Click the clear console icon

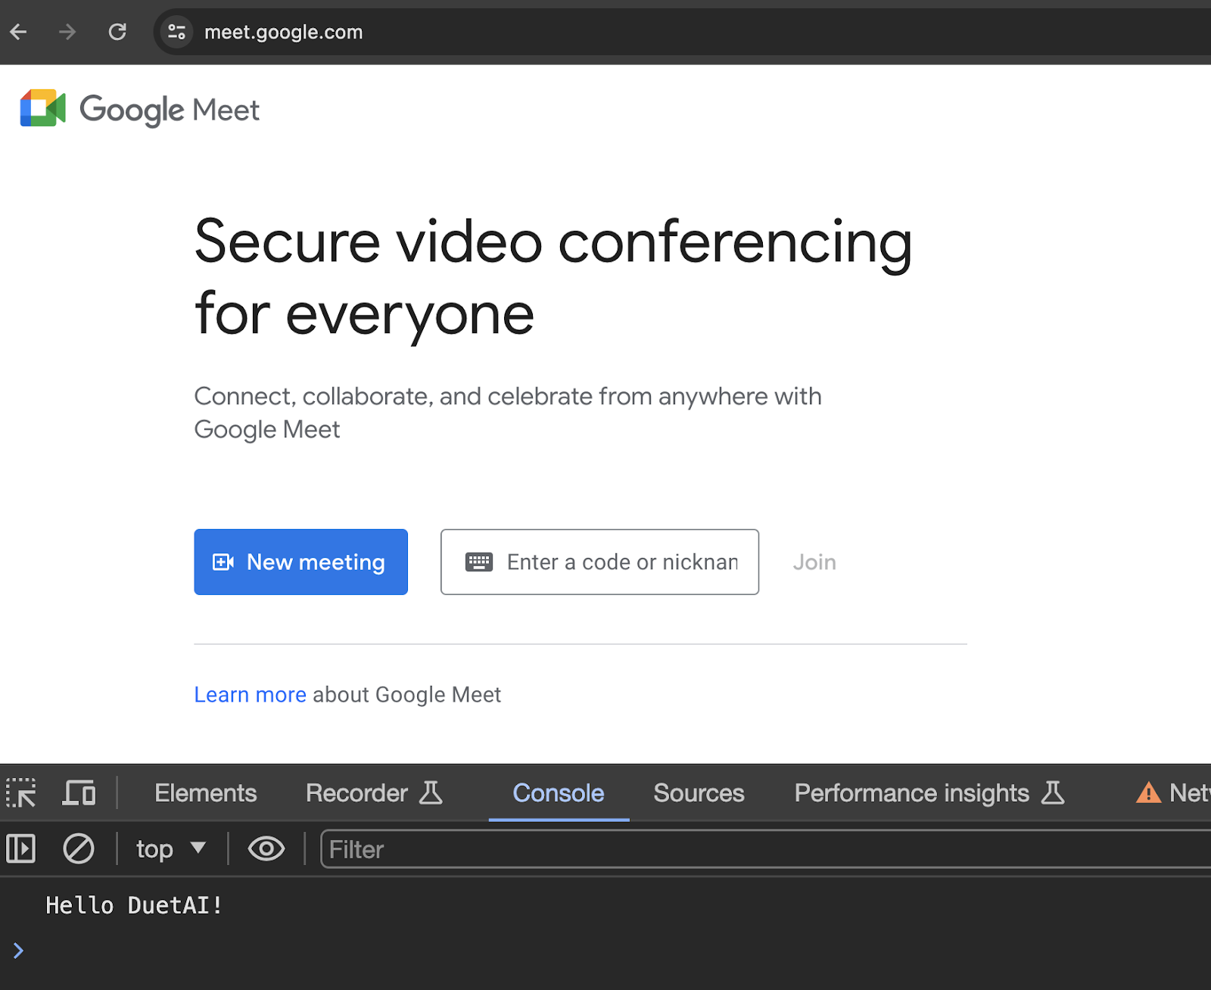point(79,849)
